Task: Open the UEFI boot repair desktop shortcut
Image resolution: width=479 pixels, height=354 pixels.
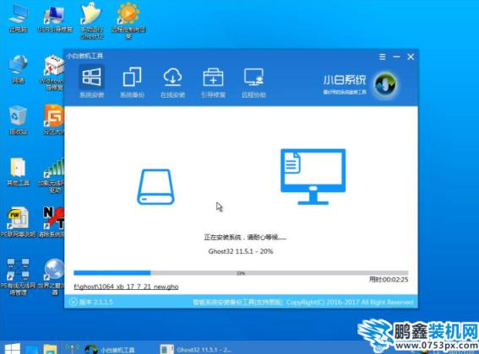Action: tap(55, 20)
